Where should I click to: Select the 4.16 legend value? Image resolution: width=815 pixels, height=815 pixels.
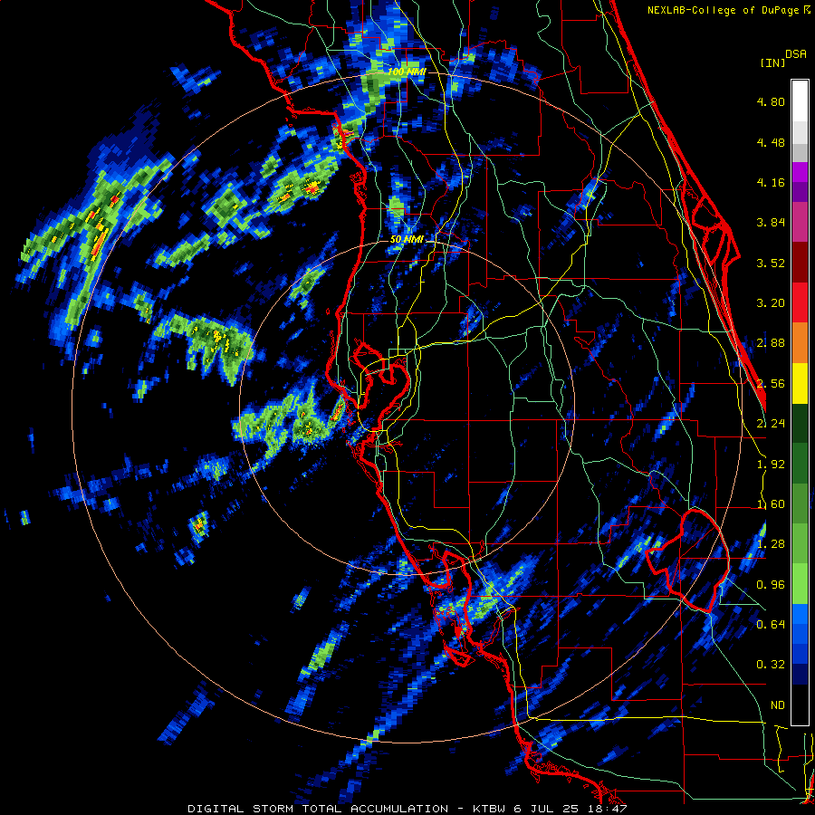pos(771,182)
